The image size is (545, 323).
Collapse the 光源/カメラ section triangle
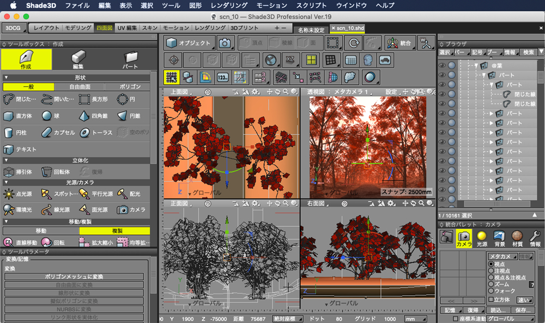pyautogui.click(x=6, y=182)
